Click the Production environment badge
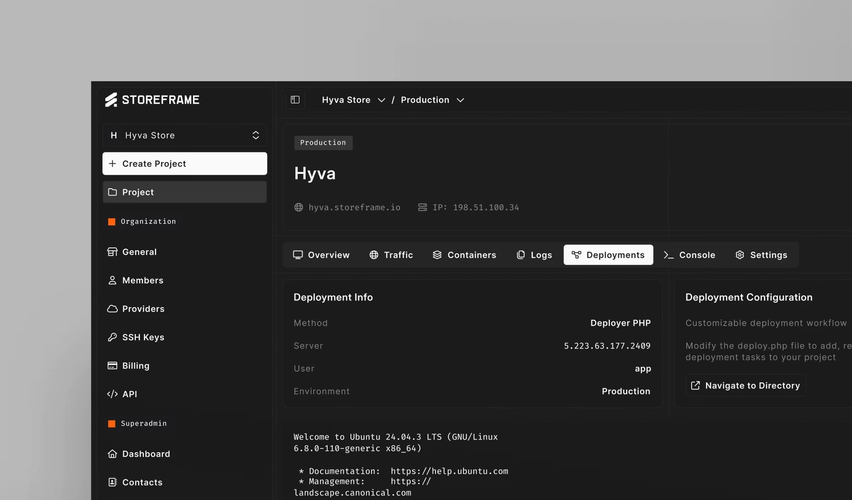This screenshot has height=500, width=852. tap(323, 143)
